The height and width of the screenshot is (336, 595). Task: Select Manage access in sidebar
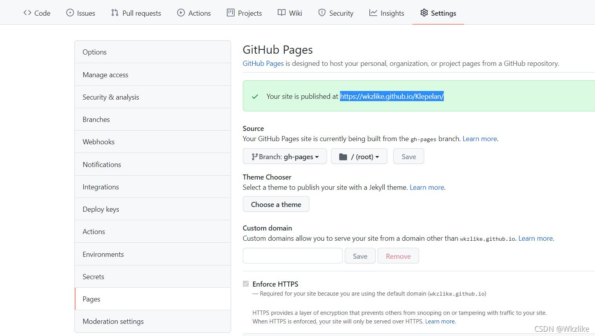coord(153,74)
